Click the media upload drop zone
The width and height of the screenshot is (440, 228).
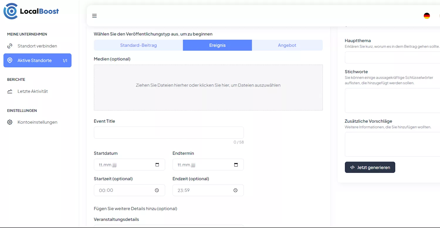coord(208,87)
